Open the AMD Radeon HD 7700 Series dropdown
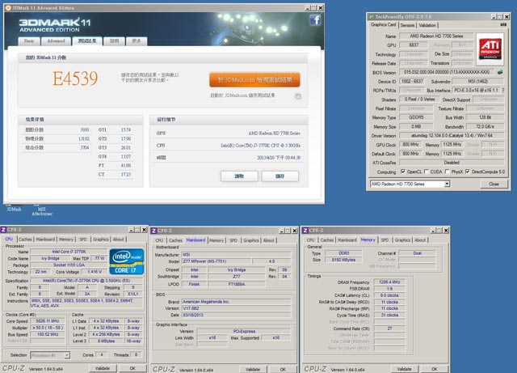517x373 pixels. 410,184
